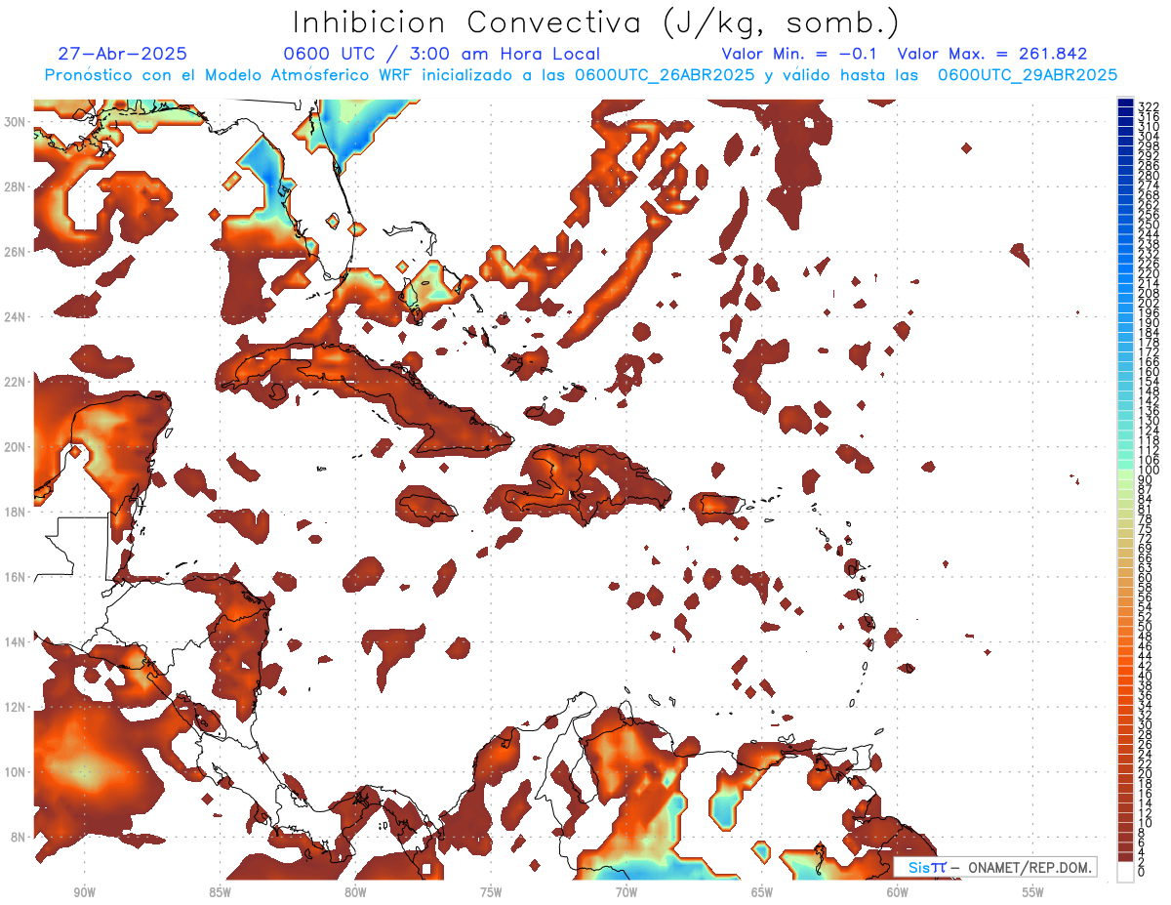Viewport: 1171px width, 905px height.
Task: Click the "65W" longitude label
Action: tap(762, 892)
